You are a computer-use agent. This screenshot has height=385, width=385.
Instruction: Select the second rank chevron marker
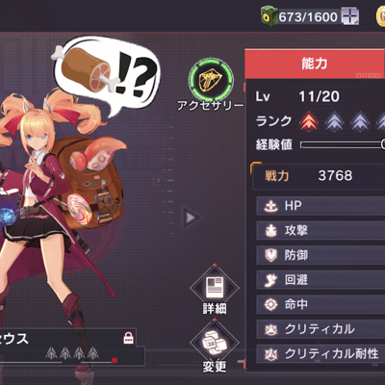(334, 121)
